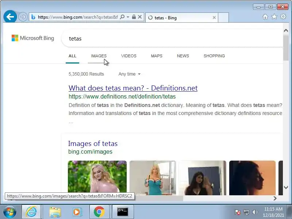
Task: Click the vertical scrollbar thumb
Action: 286,47
